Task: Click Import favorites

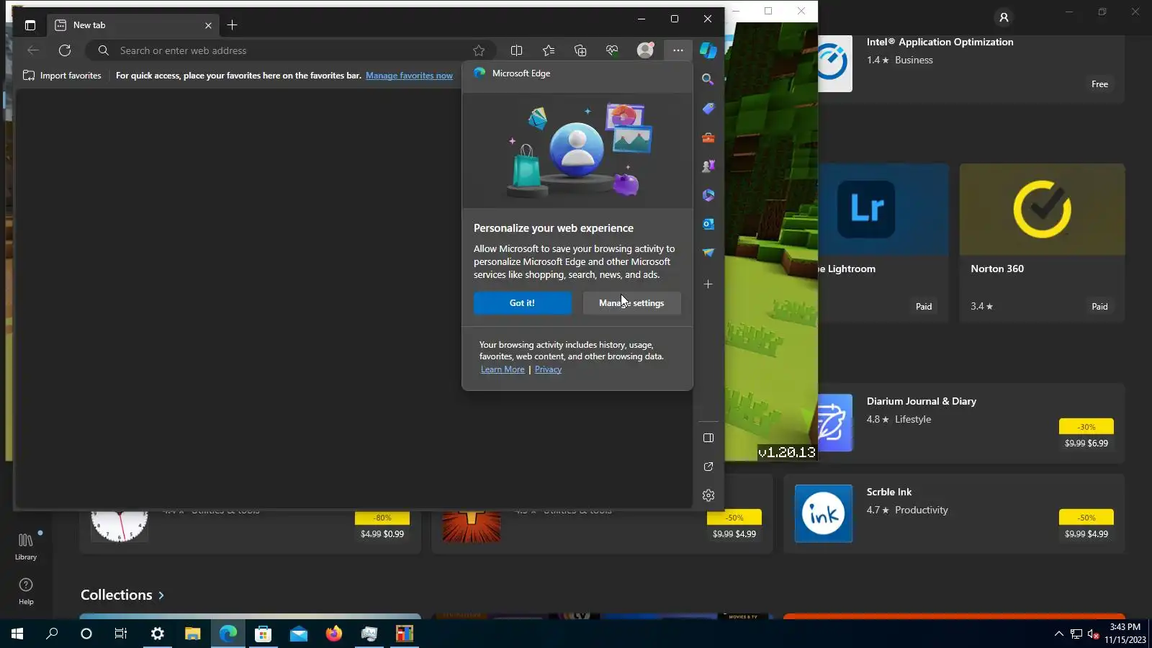Action: tap(63, 76)
